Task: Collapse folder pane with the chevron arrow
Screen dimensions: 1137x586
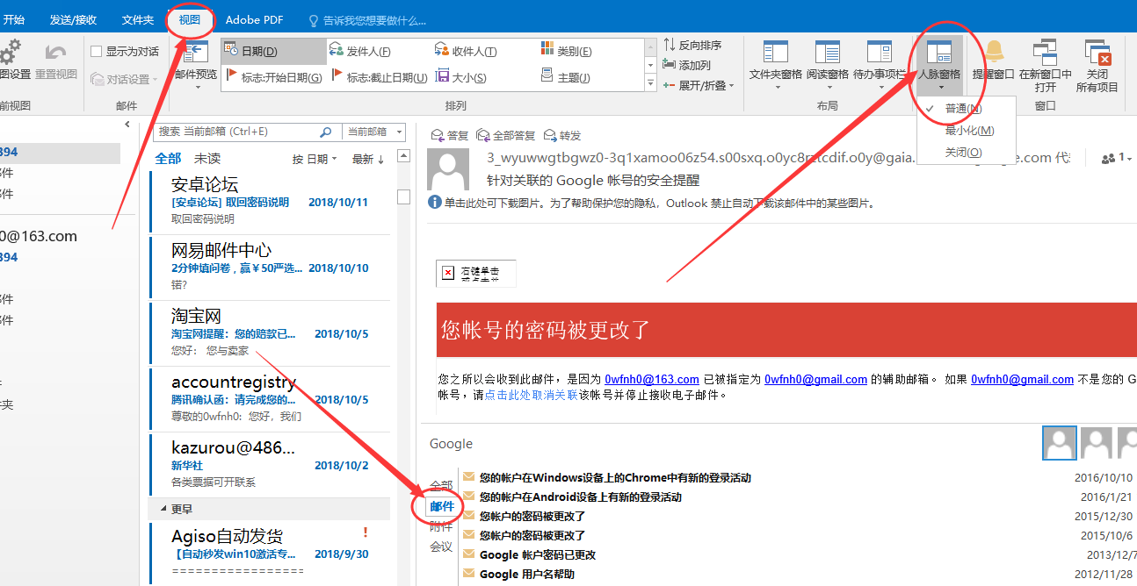Action: [x=128, y=125]
